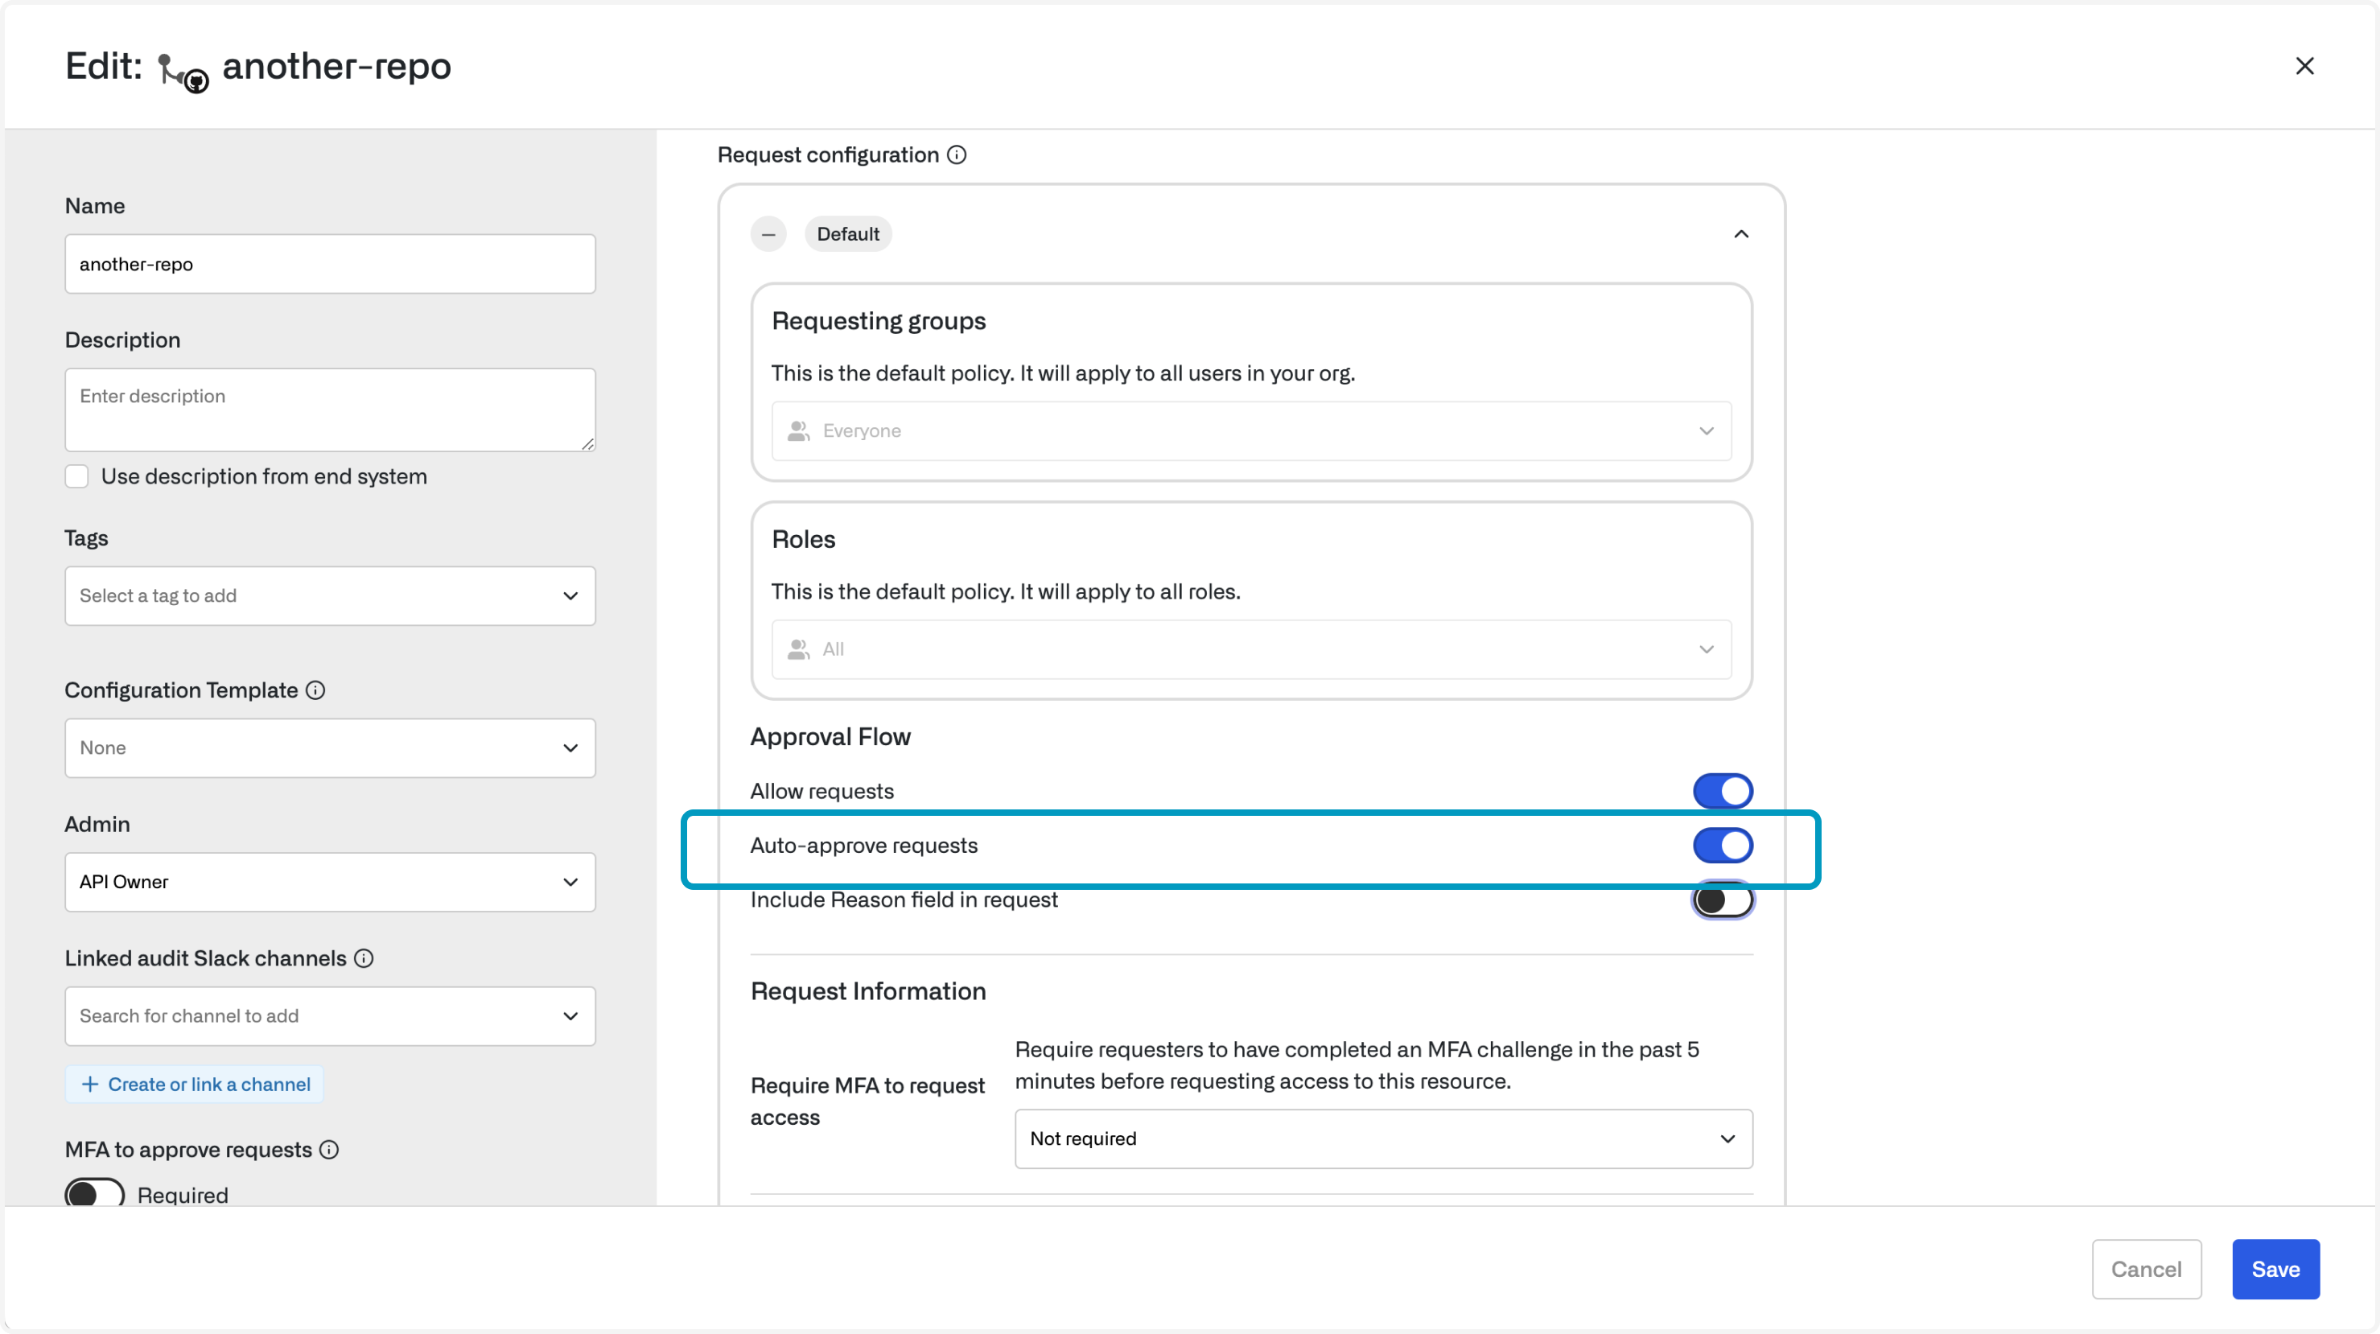Screen dimensions: 2380x1334
Task: Click the info icon beside MFA to approve requests
Action: pos(329,1149)
